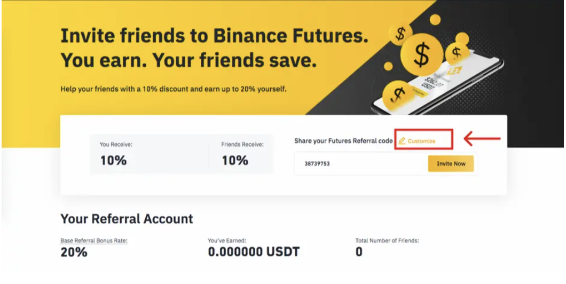Click the 20% base bonus rate value
The image size is (566, 284).
click(x=74, y=252)
